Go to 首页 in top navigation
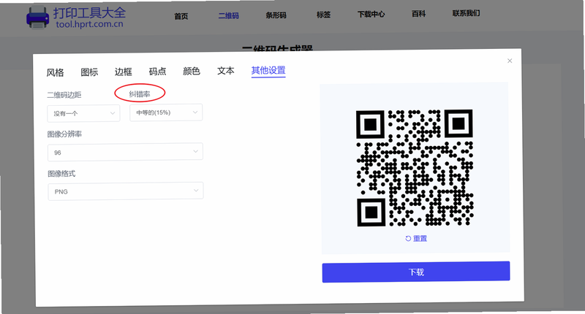The width and height of the screenshot is (585, 314). pyautogui.click(x=181, y=16)
